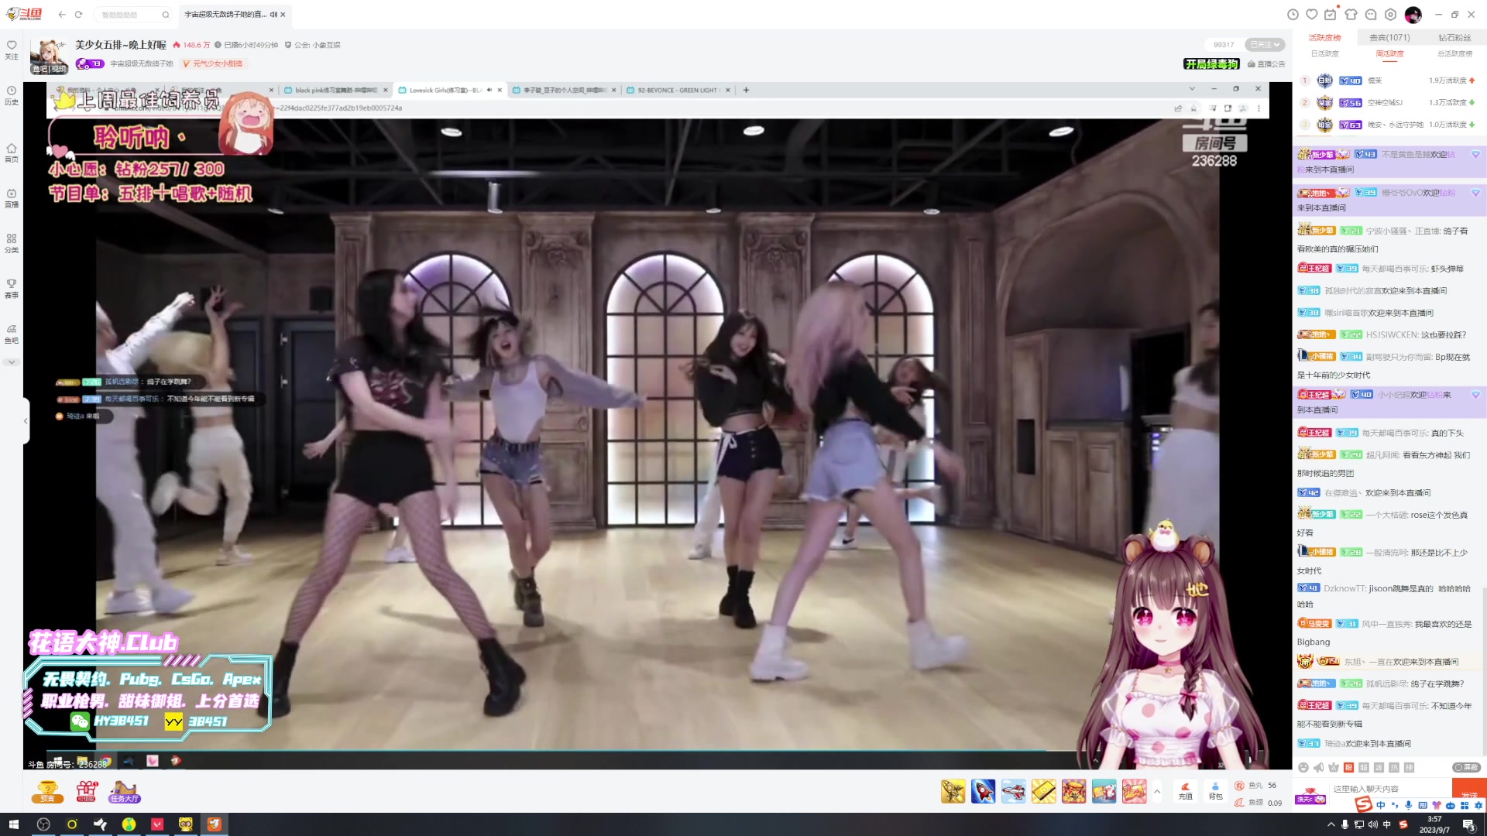Screen dimensions: 1487x836
Task: Click the search magnifier icon
Action: (165, 14)
